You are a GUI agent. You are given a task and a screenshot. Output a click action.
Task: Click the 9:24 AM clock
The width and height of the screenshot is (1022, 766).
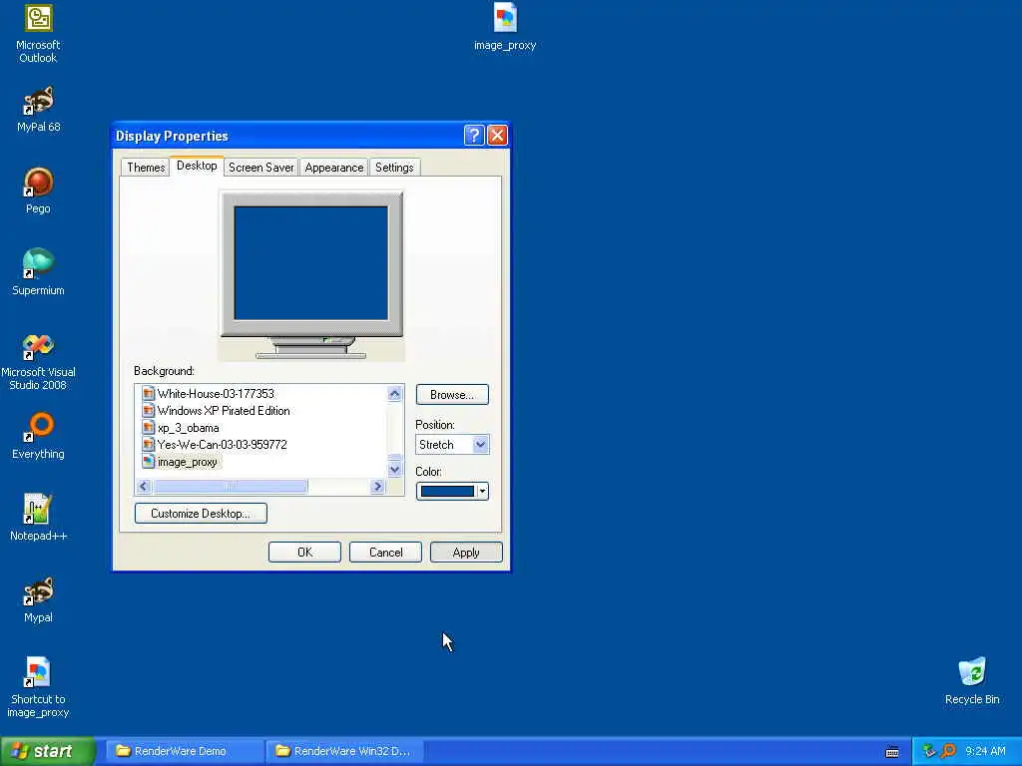point(985,751)
